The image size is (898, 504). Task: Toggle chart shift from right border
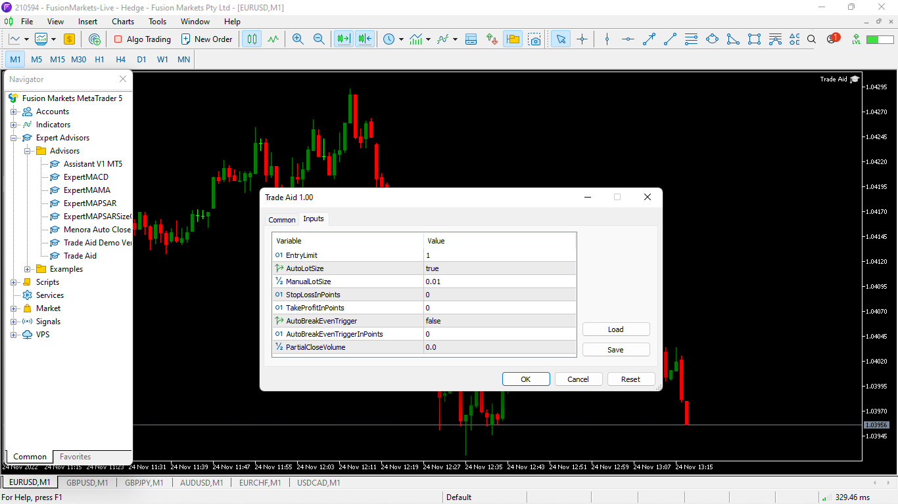[x=365, y=39]
